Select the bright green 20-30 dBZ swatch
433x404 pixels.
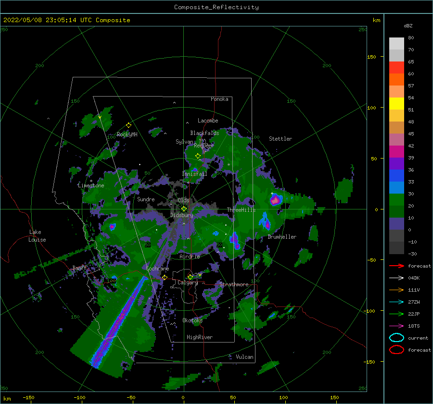click(x=396, y=200)
